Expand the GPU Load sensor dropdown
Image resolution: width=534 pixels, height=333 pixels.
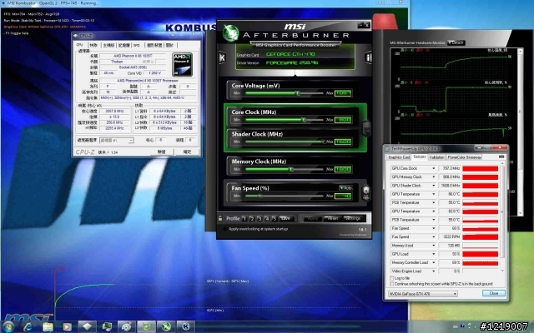click(434, 254)
